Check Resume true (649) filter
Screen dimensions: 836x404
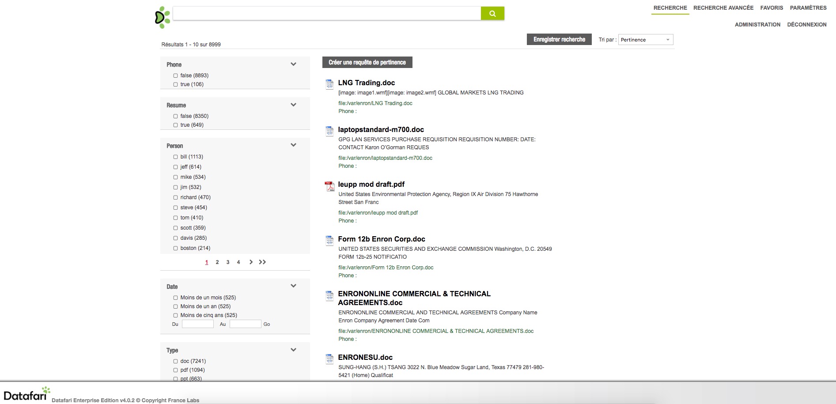click(x=175, y=125)
